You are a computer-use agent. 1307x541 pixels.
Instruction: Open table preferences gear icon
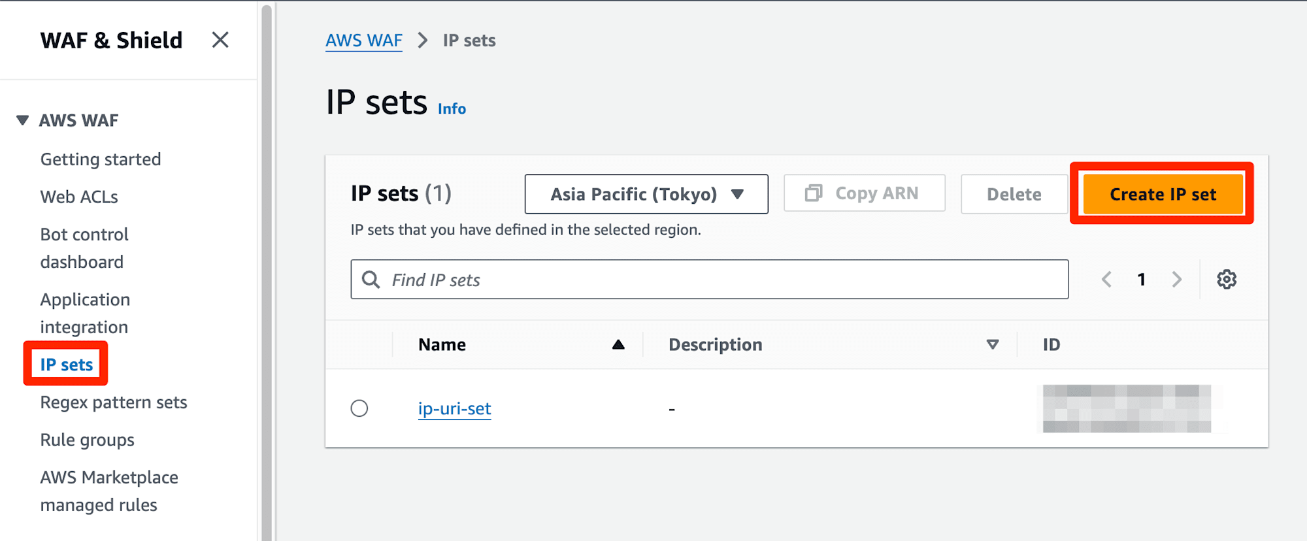pyautogui.click(x=1227, y=280)
